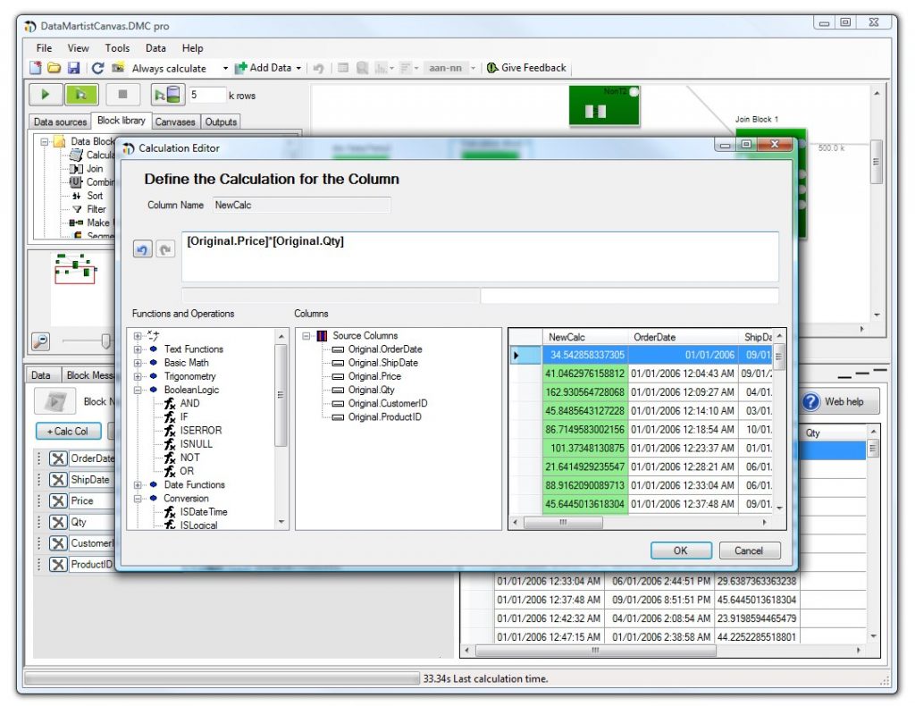Click the undo arrow in Calculation Editor
The image size is (915, 706).
click(142, 249)
